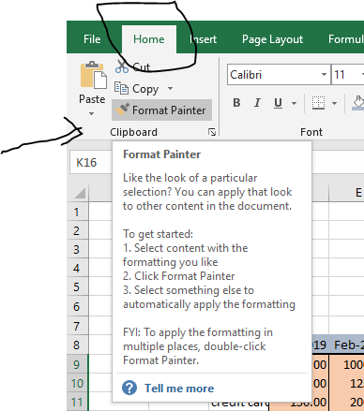Click the blue help question mark icon
This screenshot has width=364, height=411.
click(129, 388)
